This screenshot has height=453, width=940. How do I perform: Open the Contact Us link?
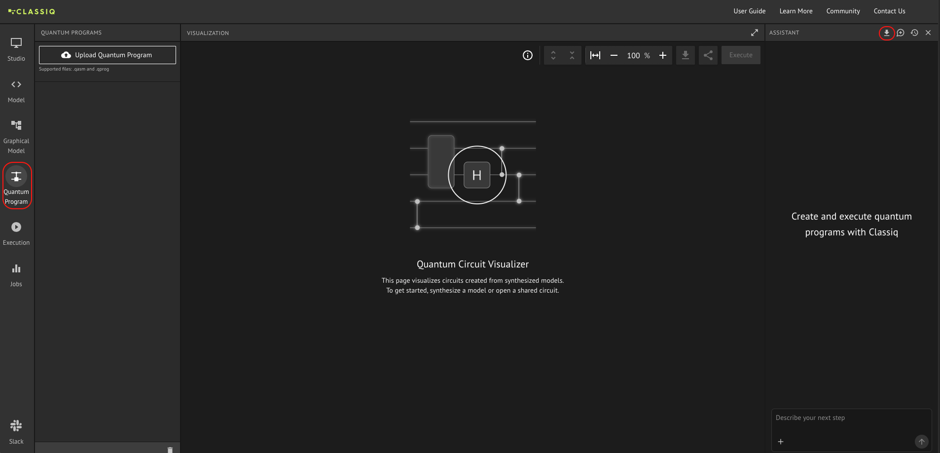point(889,11)
